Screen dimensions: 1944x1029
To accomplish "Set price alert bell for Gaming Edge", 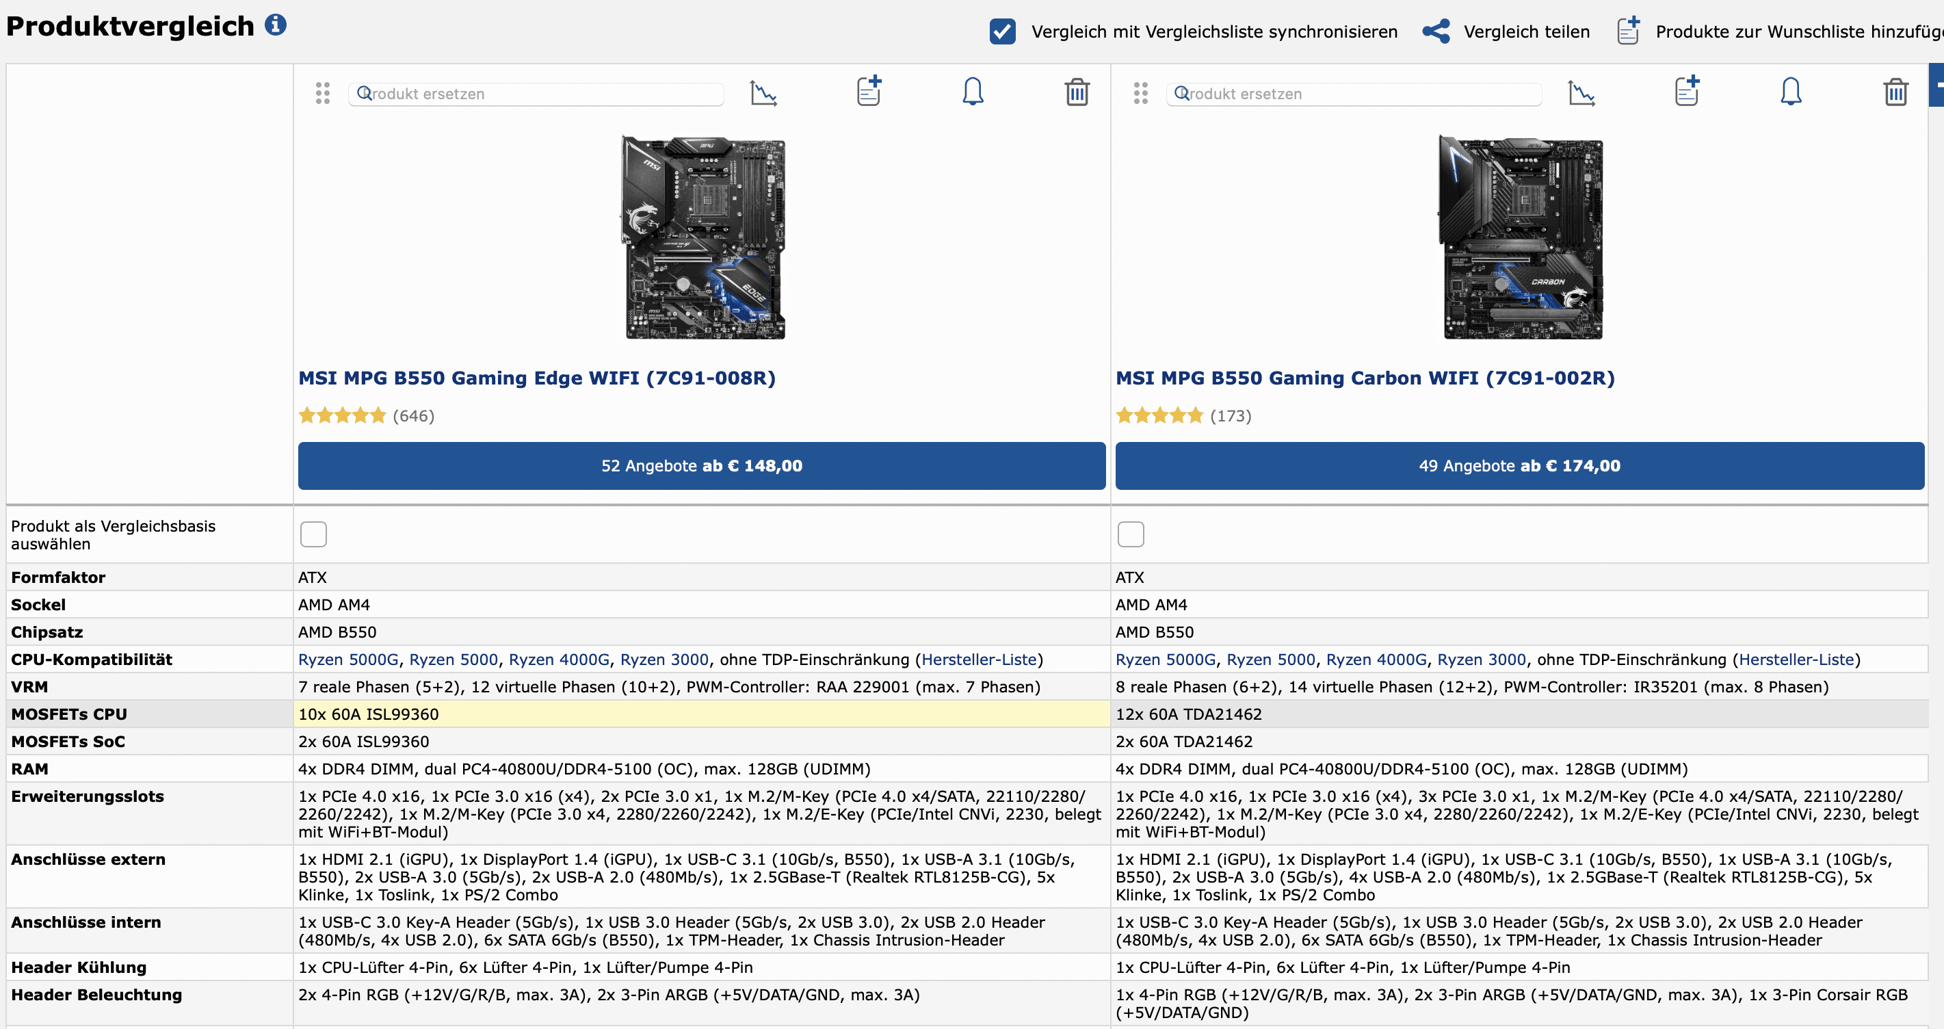I will pyautogui.click(x=973, y=92).
